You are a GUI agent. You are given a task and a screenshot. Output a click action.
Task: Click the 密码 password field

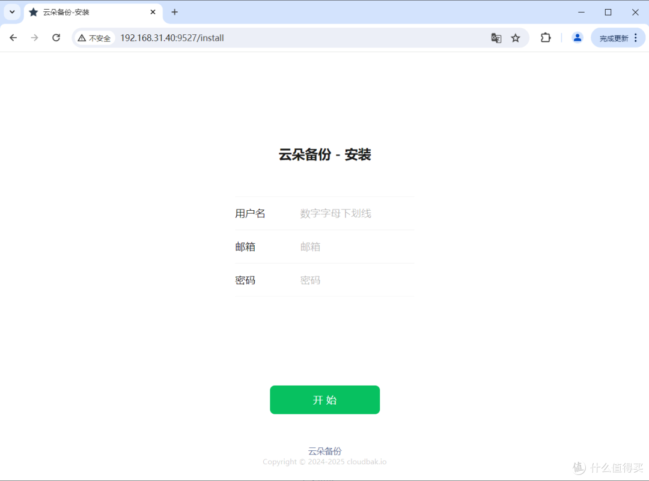click(x=355, y=280)
